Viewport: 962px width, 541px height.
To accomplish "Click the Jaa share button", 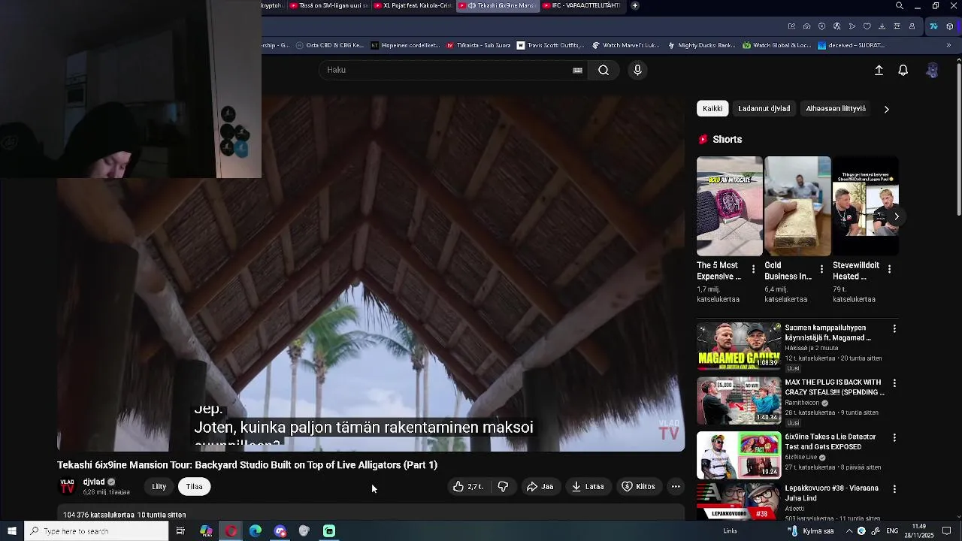I will 540,486.
